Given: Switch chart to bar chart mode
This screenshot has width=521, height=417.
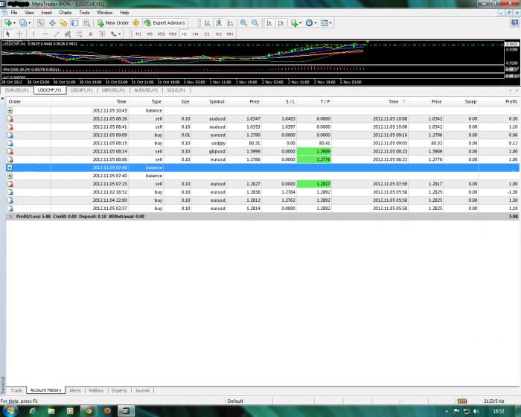Looking at the screenshot, I should click(208, 23).
